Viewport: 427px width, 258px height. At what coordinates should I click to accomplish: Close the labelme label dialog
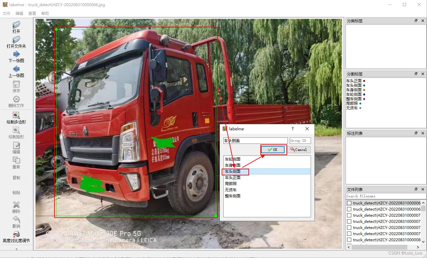click(x=307, y=129)
